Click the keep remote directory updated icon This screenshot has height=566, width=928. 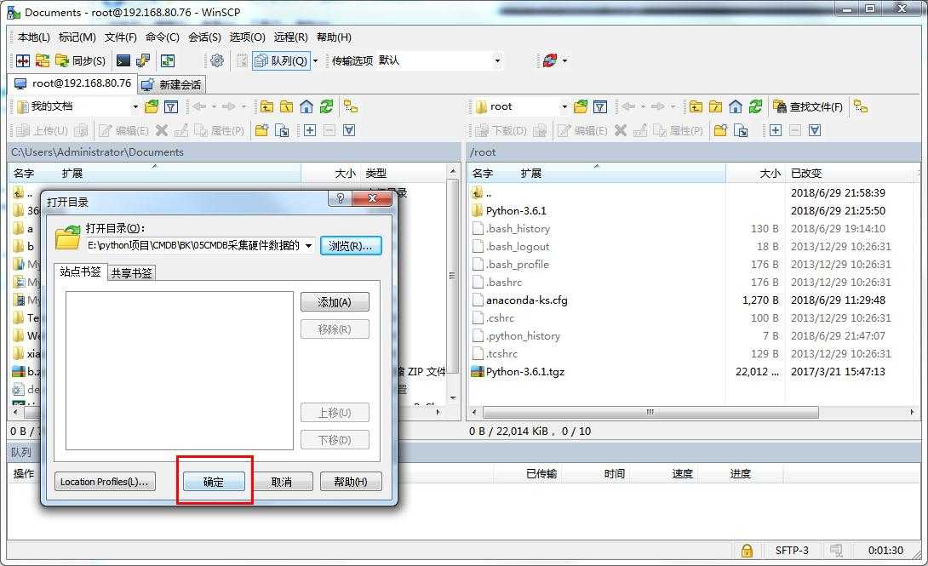coord(168,60)
